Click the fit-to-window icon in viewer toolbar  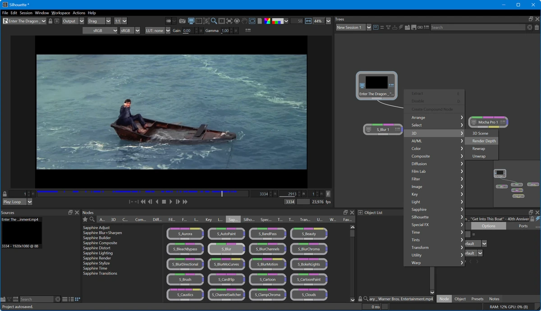(229, 21)
